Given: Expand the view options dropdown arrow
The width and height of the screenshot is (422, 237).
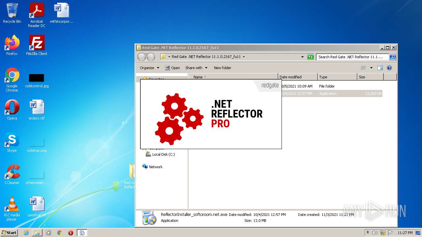Looking at the screenshot, I should tap(371, 68).
